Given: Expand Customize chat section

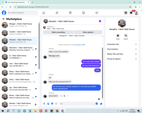Looking at the screenshot, I should pyautogui.click(x=122, y=44).
